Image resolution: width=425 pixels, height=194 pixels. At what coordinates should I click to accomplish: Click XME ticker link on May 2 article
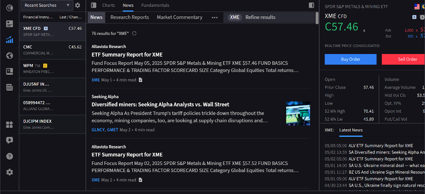96,180
